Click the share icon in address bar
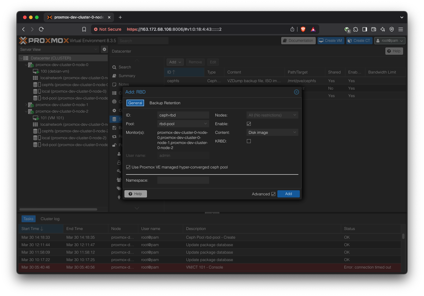 [x=292, y=29]
